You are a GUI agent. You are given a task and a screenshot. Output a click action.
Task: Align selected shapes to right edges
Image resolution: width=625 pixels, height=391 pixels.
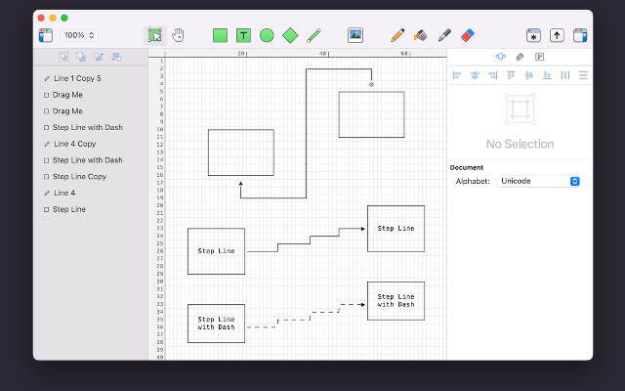(493, 75)
